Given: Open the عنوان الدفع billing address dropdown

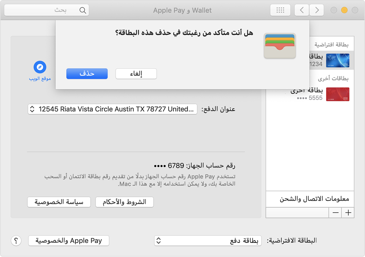Looking at the screenshot, I should (x=113, y=109).
